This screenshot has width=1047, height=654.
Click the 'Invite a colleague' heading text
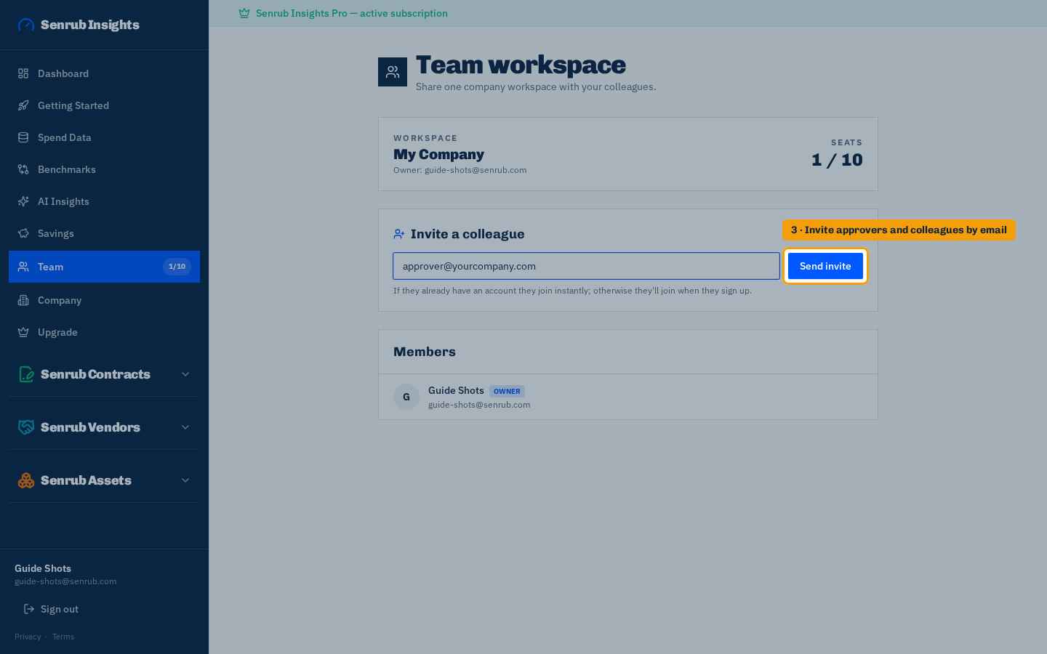tap(468, 234)
